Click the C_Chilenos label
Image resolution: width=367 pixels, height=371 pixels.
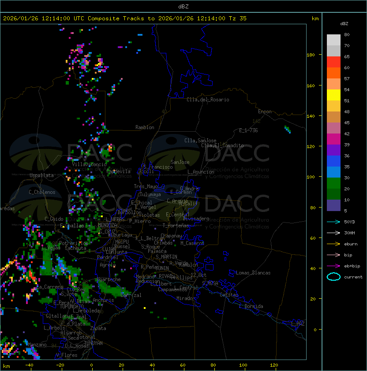click(x=42, y=192)
